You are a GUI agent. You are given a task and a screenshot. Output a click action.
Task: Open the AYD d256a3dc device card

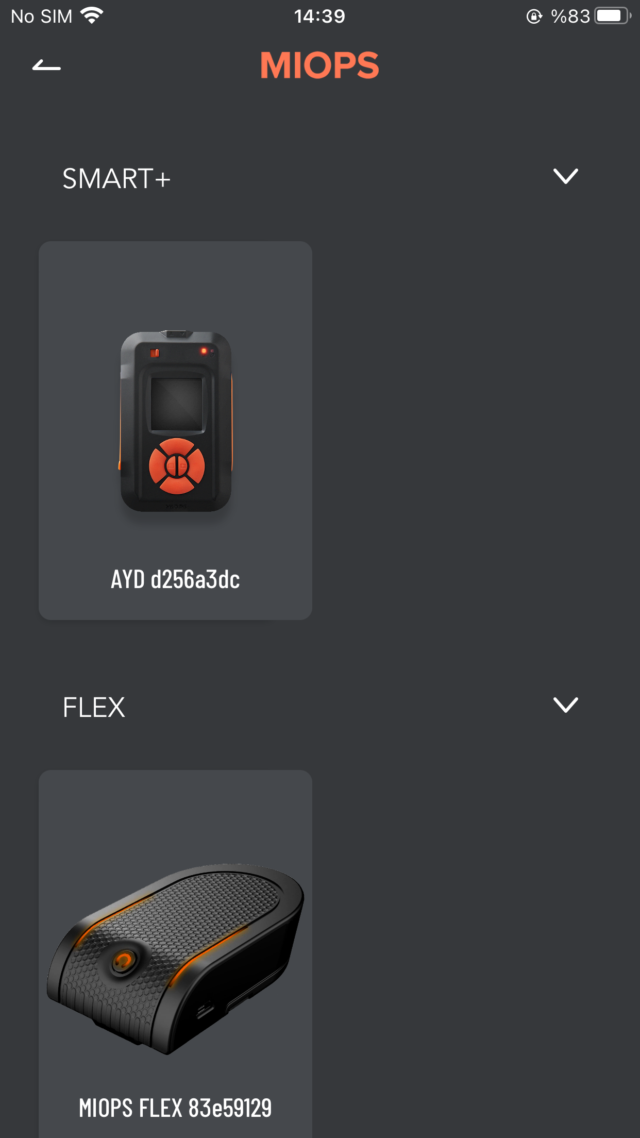point(175,430)
